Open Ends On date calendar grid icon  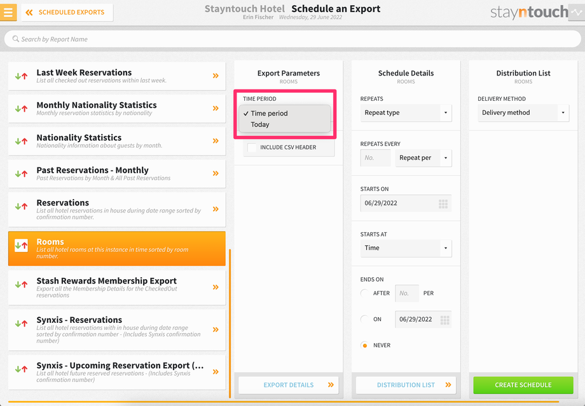coord(444,320)
